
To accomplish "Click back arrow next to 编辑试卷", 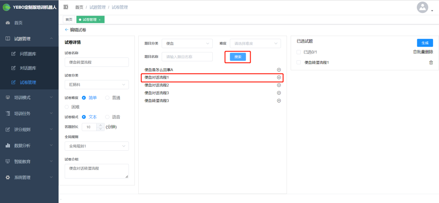I will [67, 30].
